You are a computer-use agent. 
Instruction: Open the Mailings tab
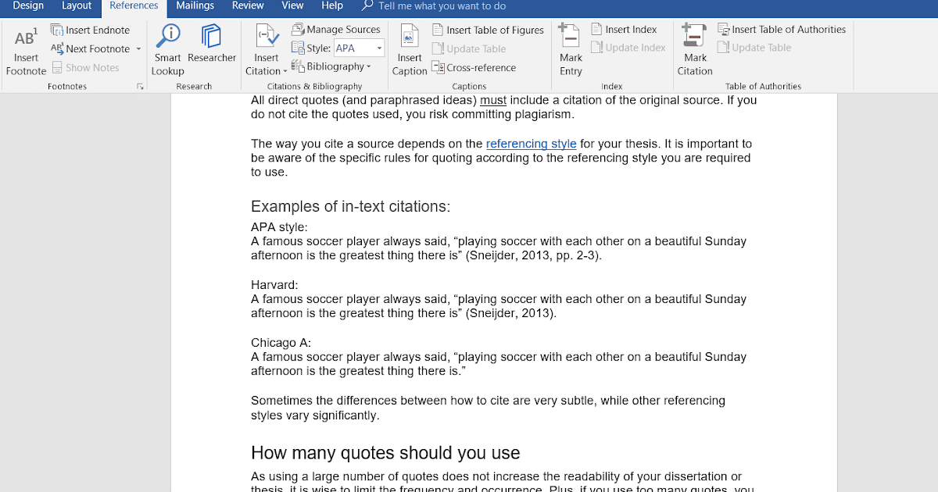click(x=195, y=5)
